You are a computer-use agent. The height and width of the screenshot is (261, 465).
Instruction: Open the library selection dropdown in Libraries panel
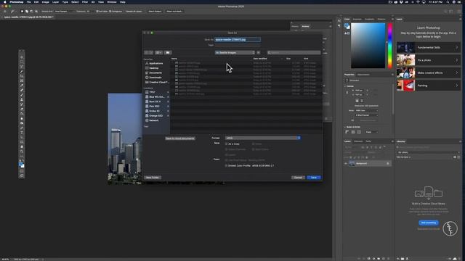pos(428,152)
